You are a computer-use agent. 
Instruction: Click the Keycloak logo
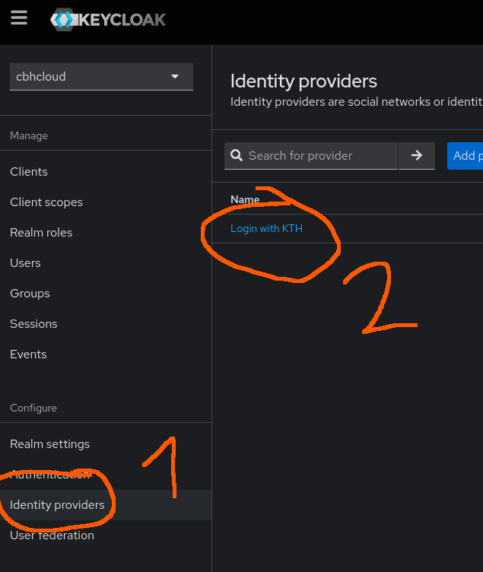point(108,20)
